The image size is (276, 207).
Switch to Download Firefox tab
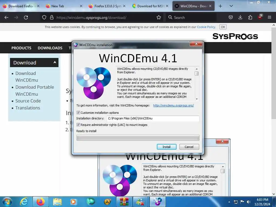pyautogui.click(x=21, y=6)
